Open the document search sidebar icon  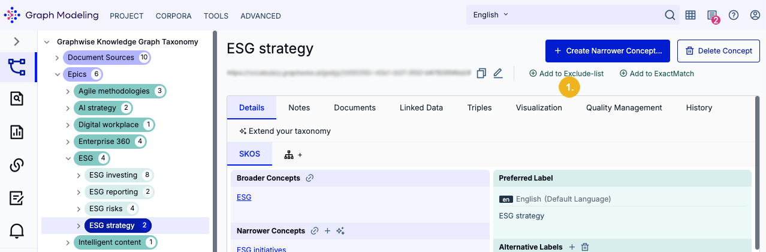17,99
